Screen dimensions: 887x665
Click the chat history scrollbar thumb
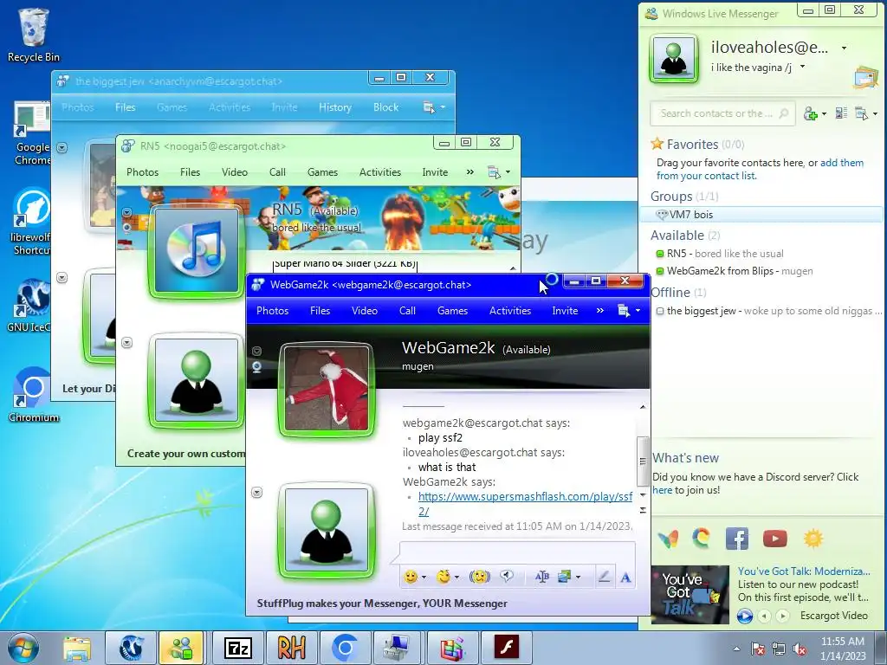click(643, 461)
